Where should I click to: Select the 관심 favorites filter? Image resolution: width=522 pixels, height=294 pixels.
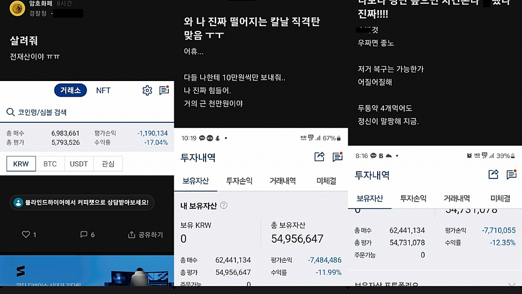pyautogui.click(x=107, y=163)
